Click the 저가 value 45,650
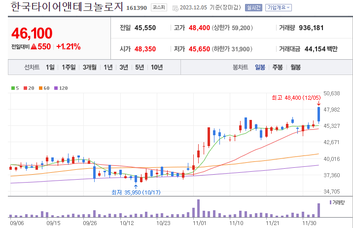This screenshot has width=353, height=228. (199, 49)
